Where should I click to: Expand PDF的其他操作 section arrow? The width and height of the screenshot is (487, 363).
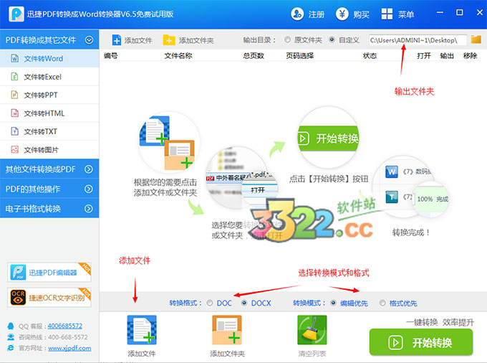[x=89, y=189]
